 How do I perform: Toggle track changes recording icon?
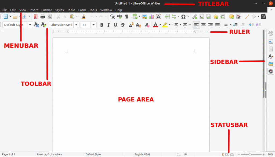238,17
